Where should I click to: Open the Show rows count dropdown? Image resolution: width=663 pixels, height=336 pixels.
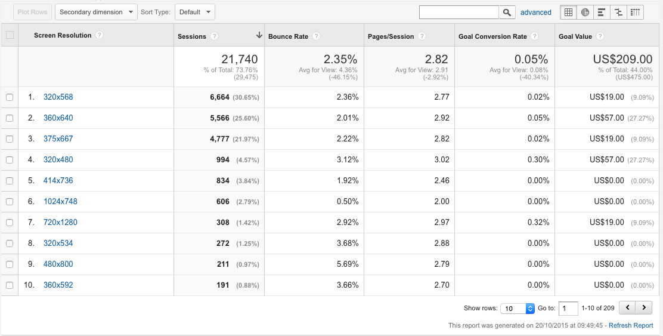[x=518, y=309]
